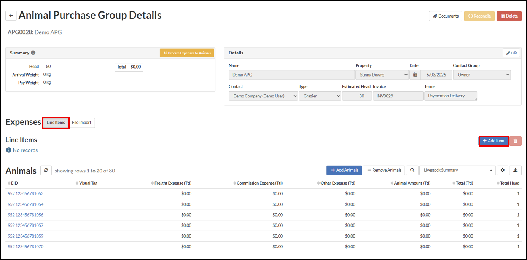Image resolution: width=527 pixels, height=260 pixels.
Task: Click Prorate Expenses to Animals button
Action: tap(187, 53)
